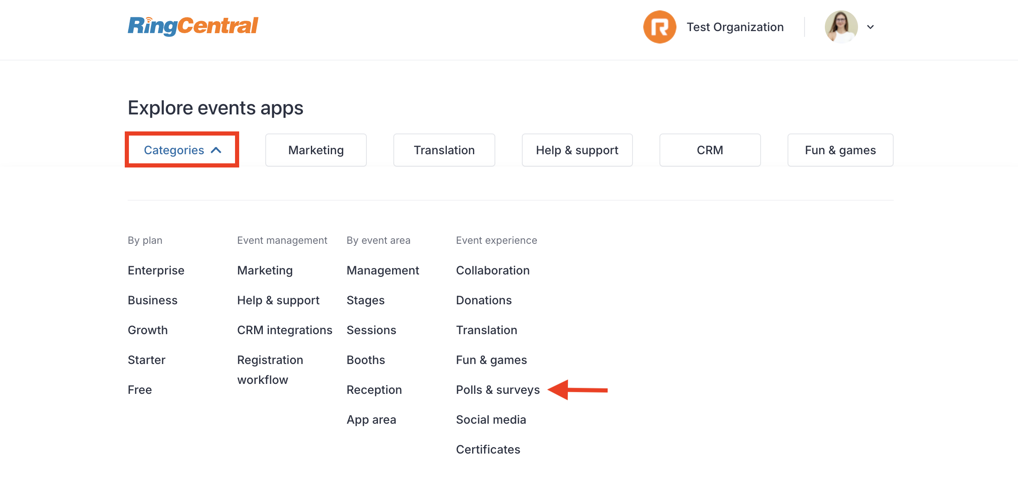Select the Translation filter button
The width and height of the screenshot is (1018, 495).
click(444, 150)
